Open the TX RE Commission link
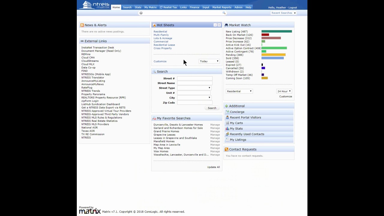 coord(93,134)
